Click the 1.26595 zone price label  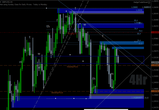(x=139, y=10)
